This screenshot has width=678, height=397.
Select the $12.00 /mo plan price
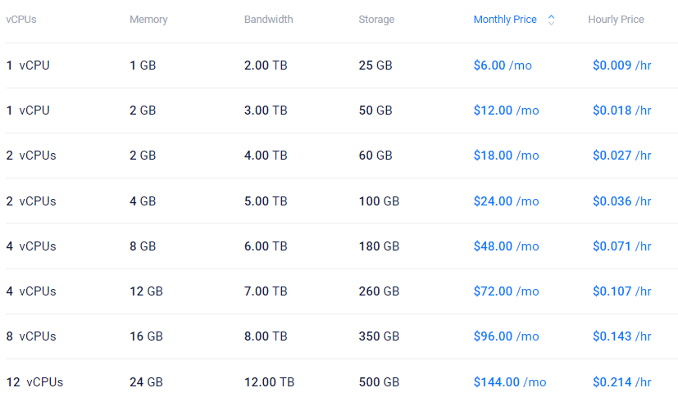click(x=506, y=111)
